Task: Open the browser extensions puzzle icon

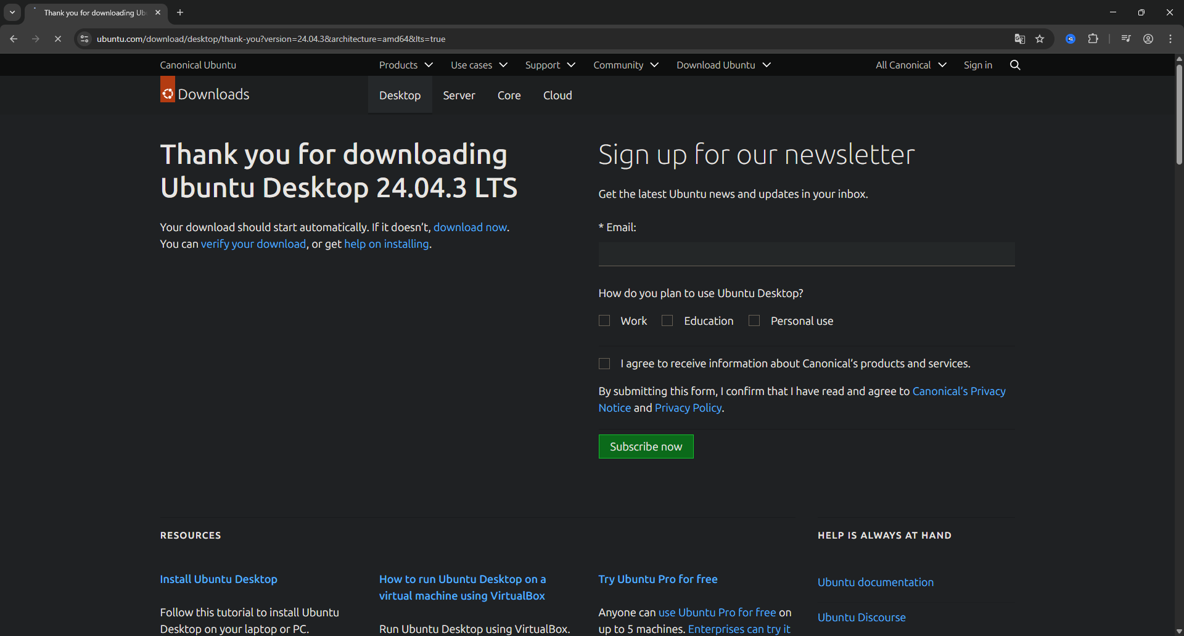Action: tap(1093, 38)
